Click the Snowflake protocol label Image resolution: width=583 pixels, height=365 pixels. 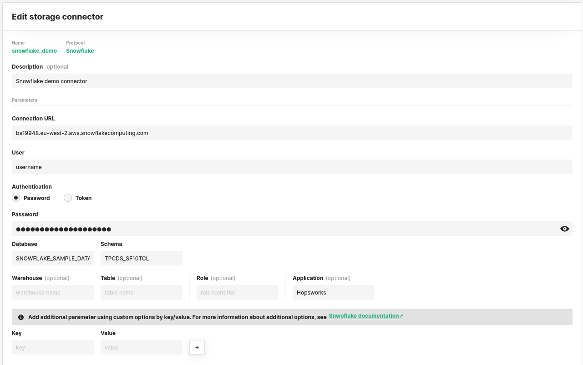[x=80, y=51]
